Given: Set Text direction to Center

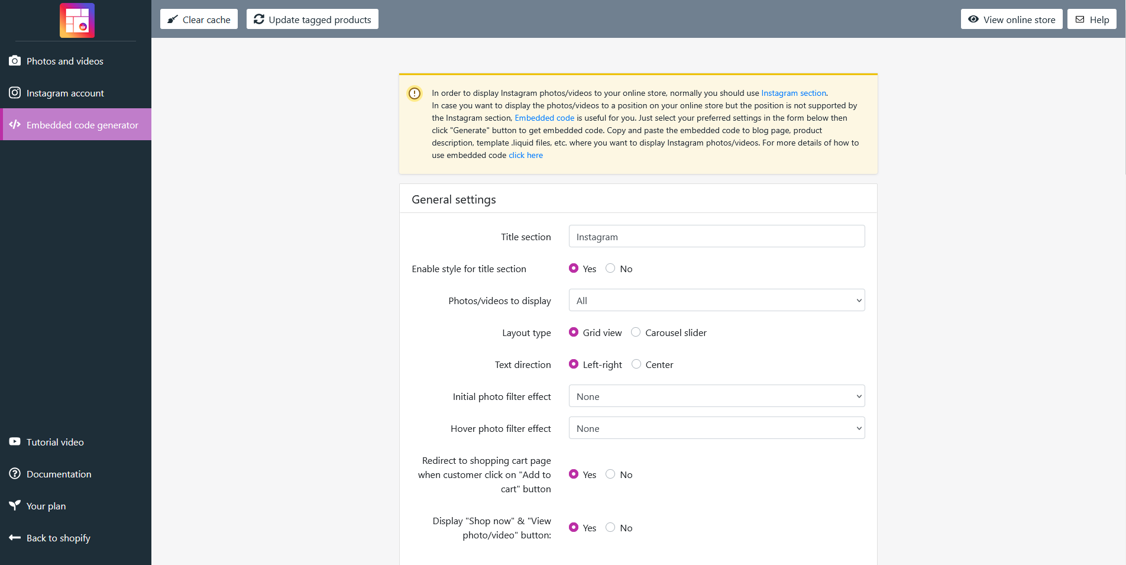Looking at the screenshot, I should click(x=636, y=364).
